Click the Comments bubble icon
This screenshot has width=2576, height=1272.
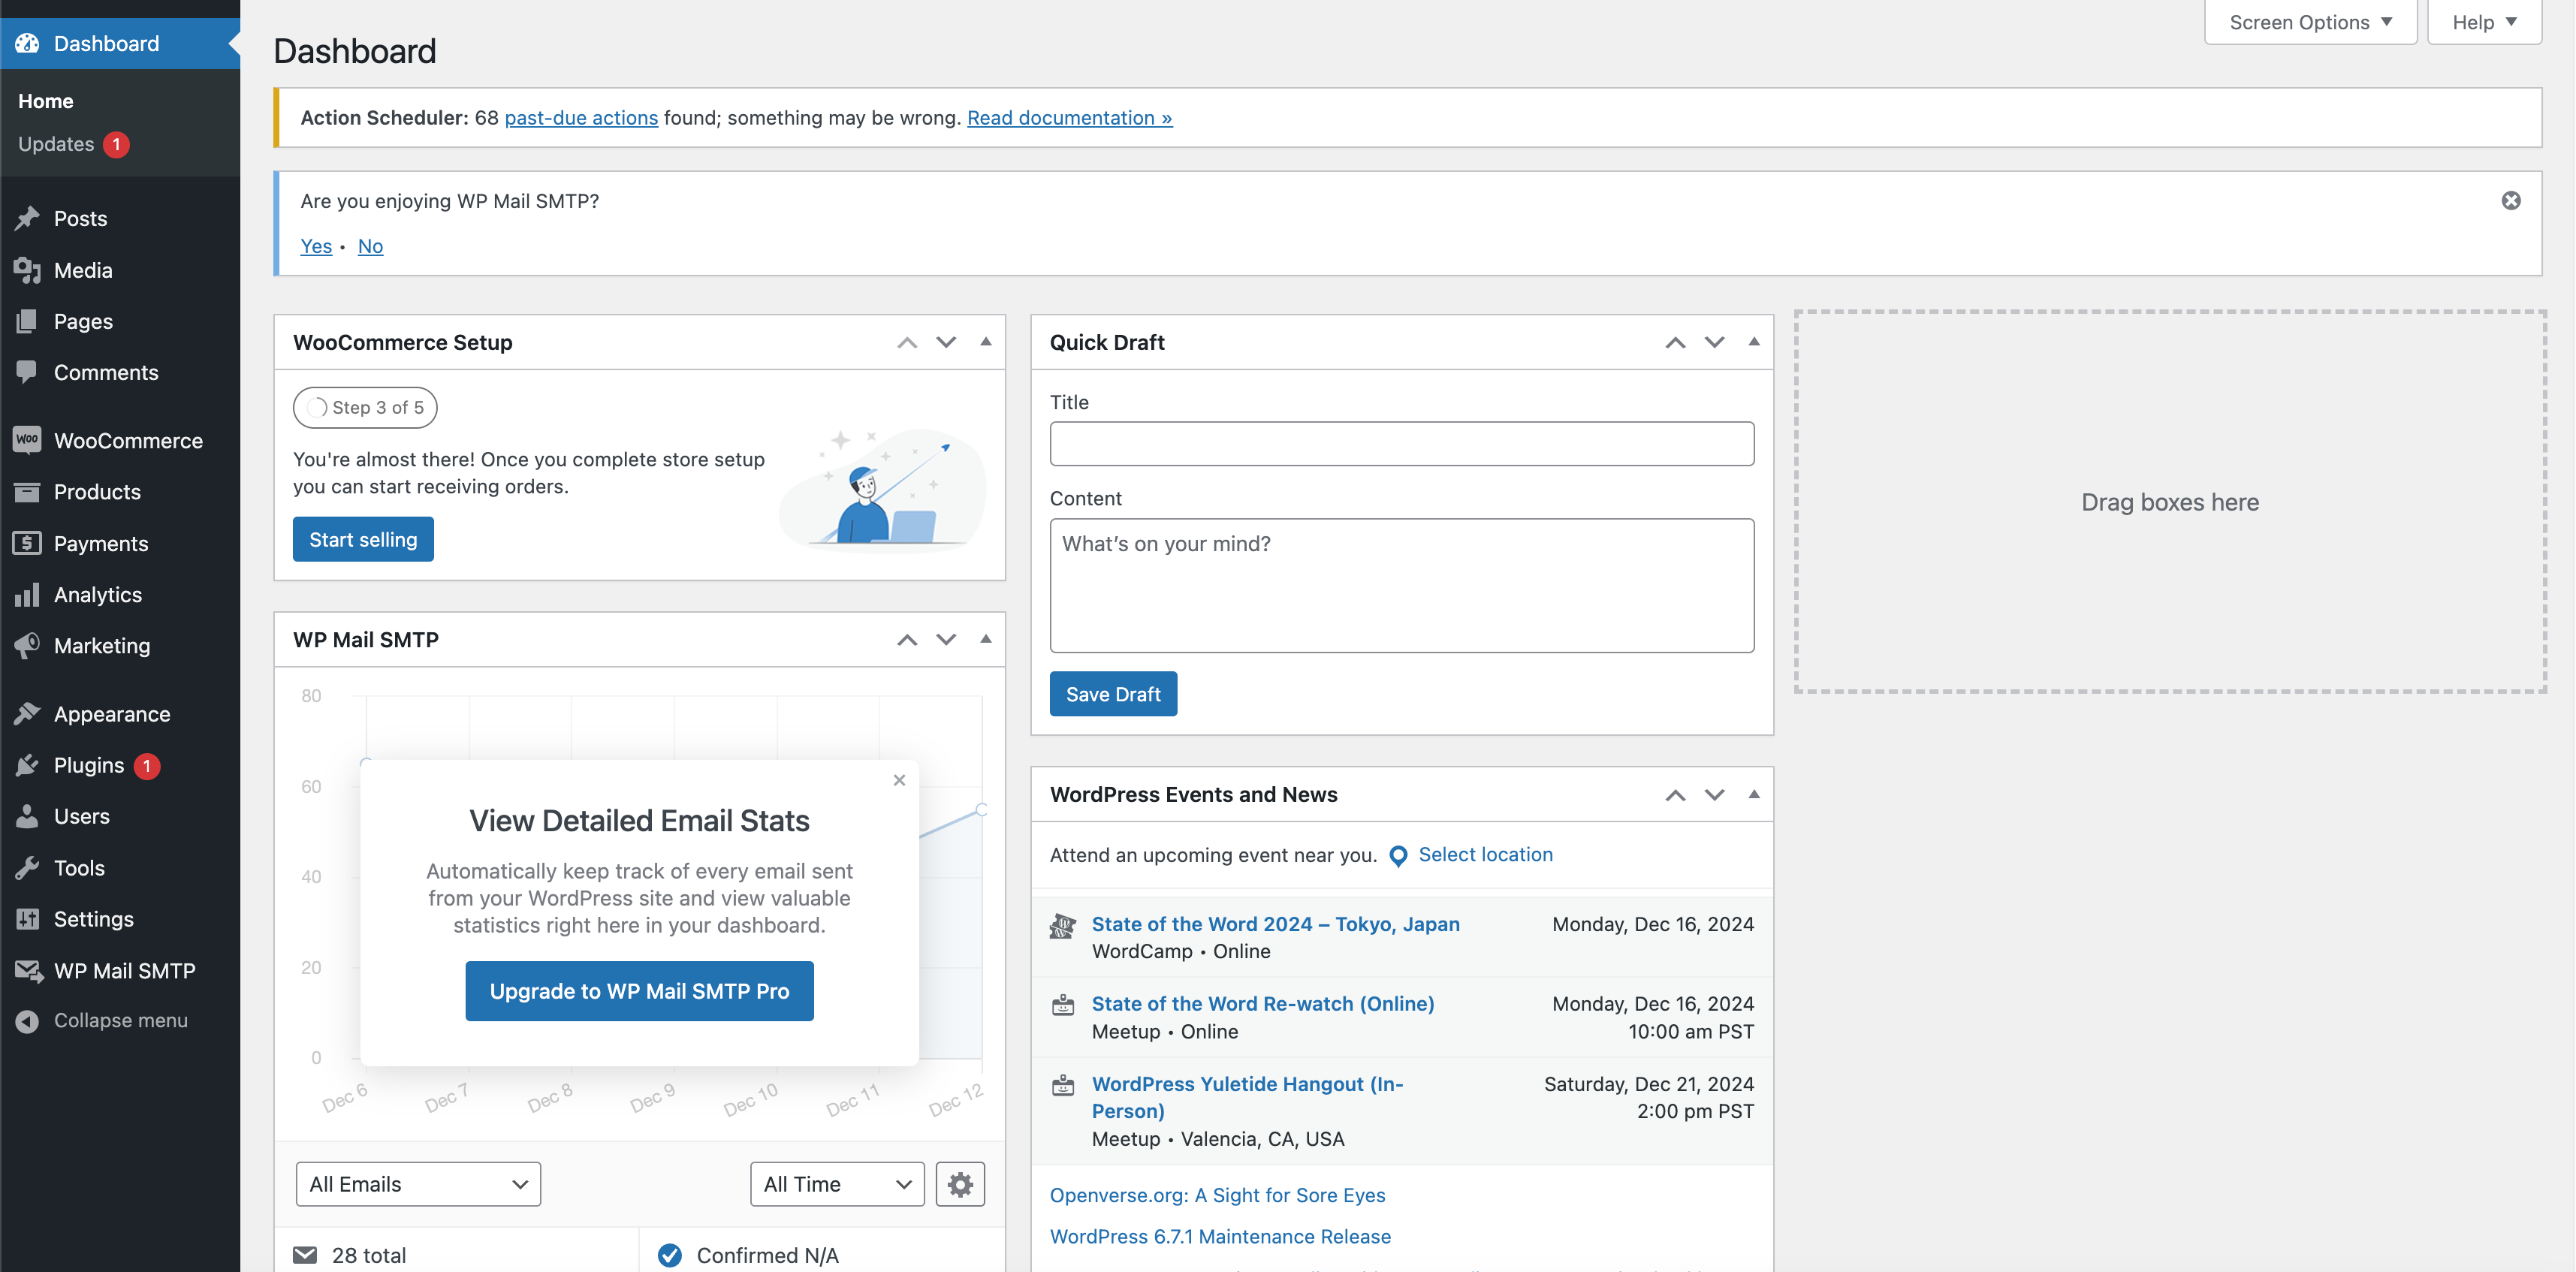tap(27, 372)
